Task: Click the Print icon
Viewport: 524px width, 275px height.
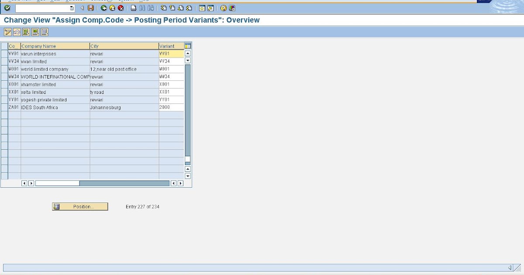Action: [133, 7]
